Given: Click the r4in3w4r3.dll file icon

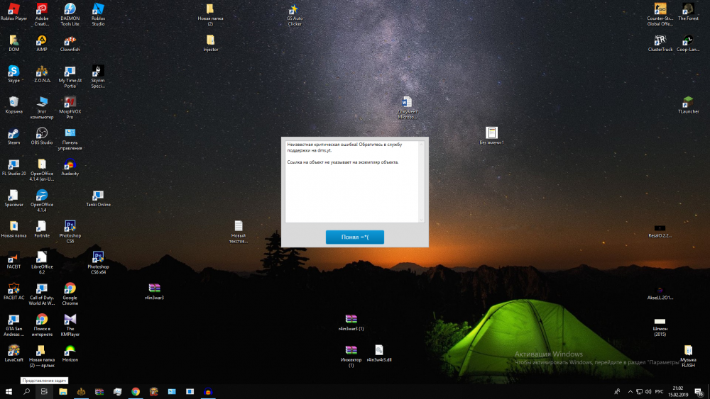Looking at the screenshot, I should (379, 351).
